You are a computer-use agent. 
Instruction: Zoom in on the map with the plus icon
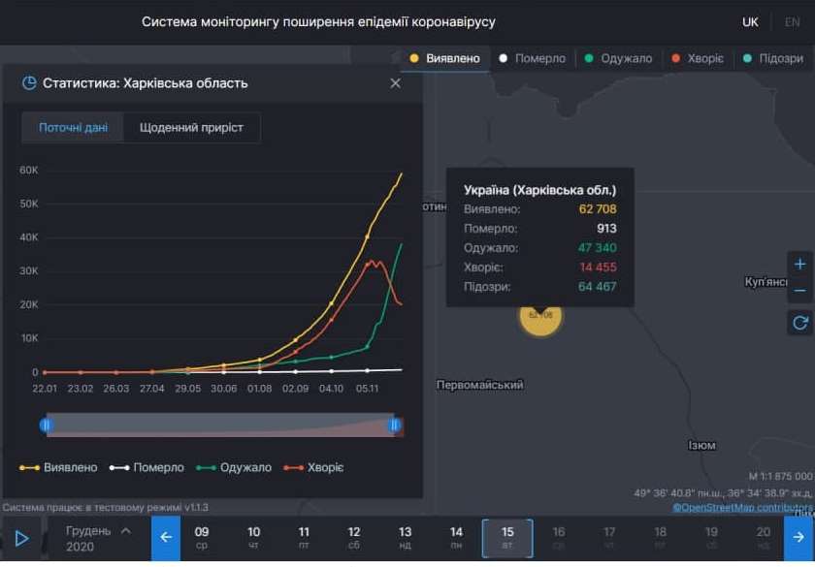(799, 263)
